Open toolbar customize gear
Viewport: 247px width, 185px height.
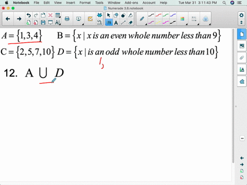pyautogui.click(x=241, y=15)
